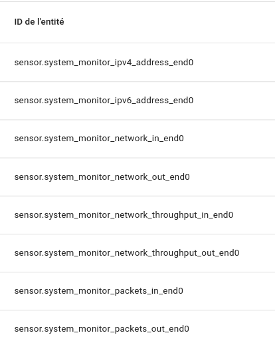The width and height of the screenshot is (275, 357).
Task: Open the network_throughput_in_end0 sensor entry
Action: tap(137, 215)
